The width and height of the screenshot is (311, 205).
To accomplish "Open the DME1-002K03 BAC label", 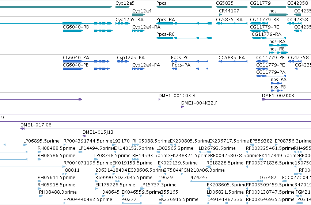I will pos(278,96).
